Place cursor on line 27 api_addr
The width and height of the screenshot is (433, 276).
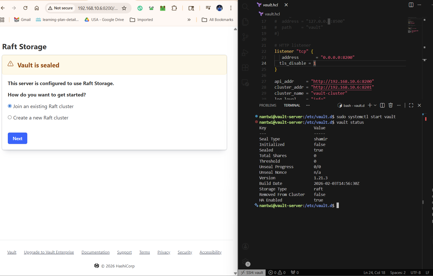point(284,81)
